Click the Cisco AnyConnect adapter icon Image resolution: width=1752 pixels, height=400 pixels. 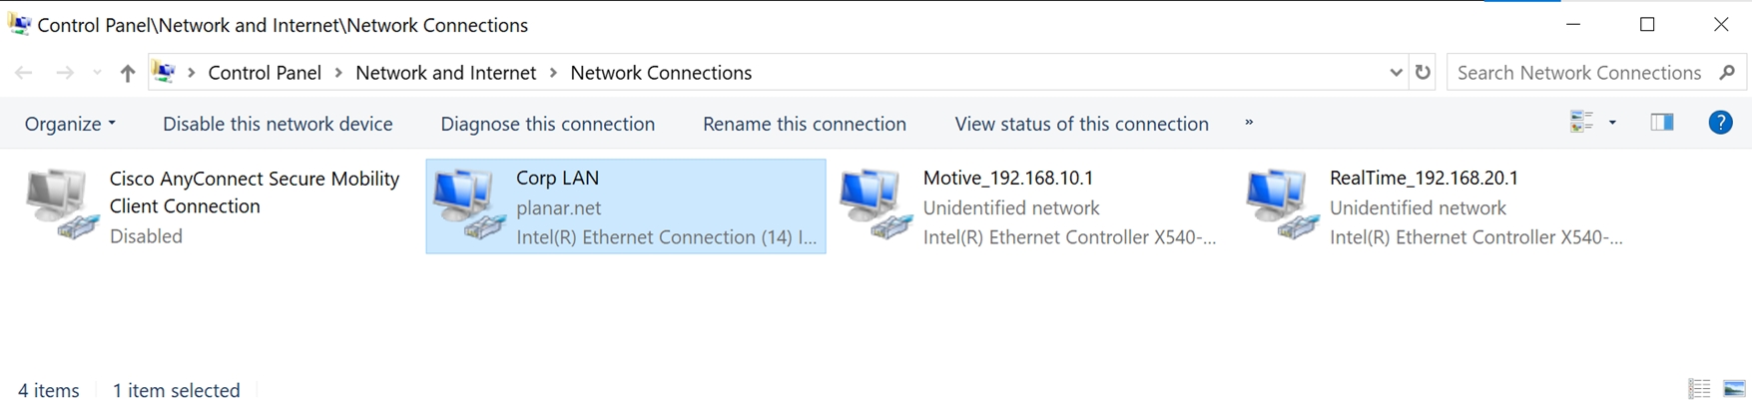[x=62, y=205]
